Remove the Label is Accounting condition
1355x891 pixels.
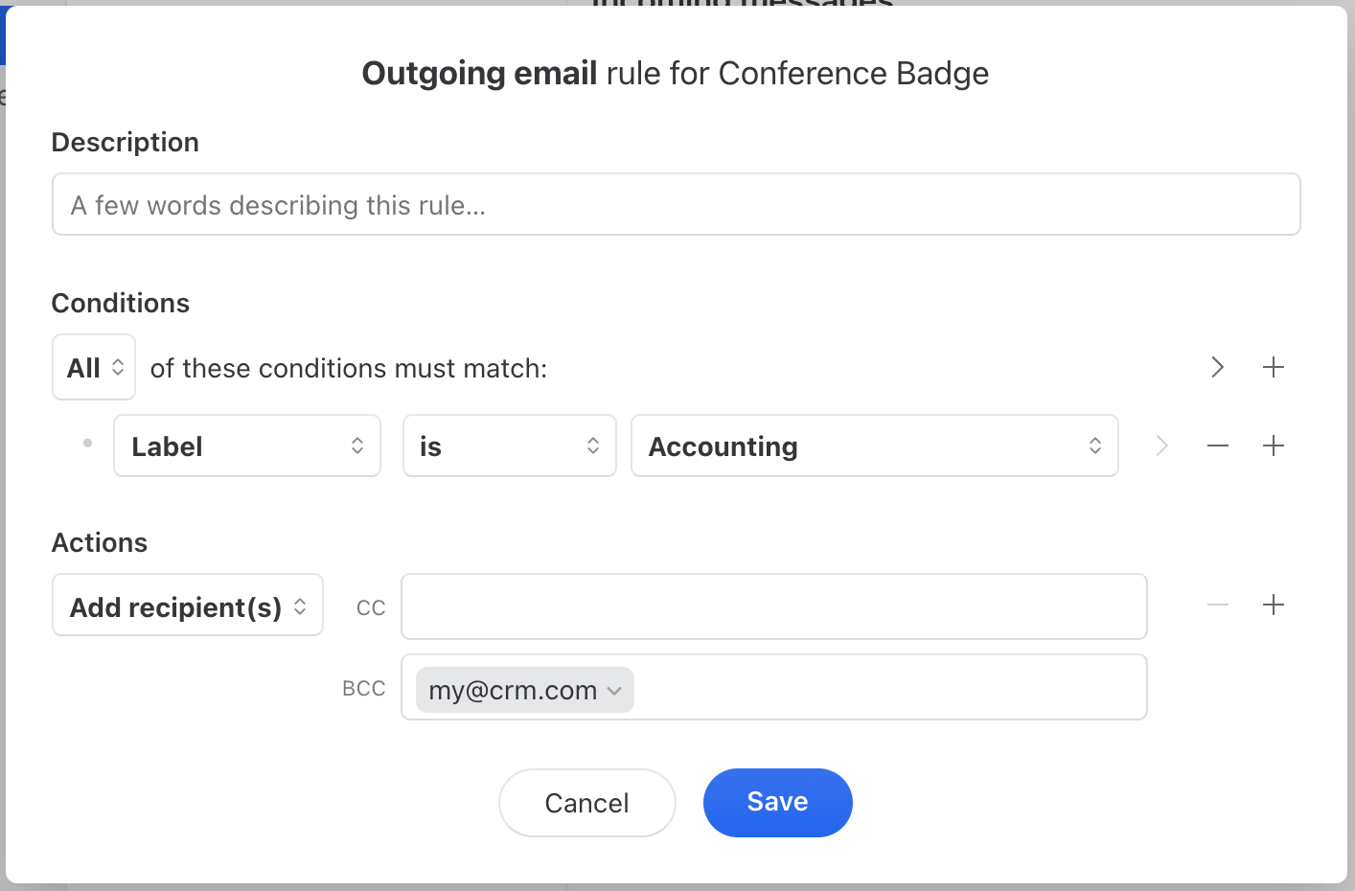[x=1218, y=445]
